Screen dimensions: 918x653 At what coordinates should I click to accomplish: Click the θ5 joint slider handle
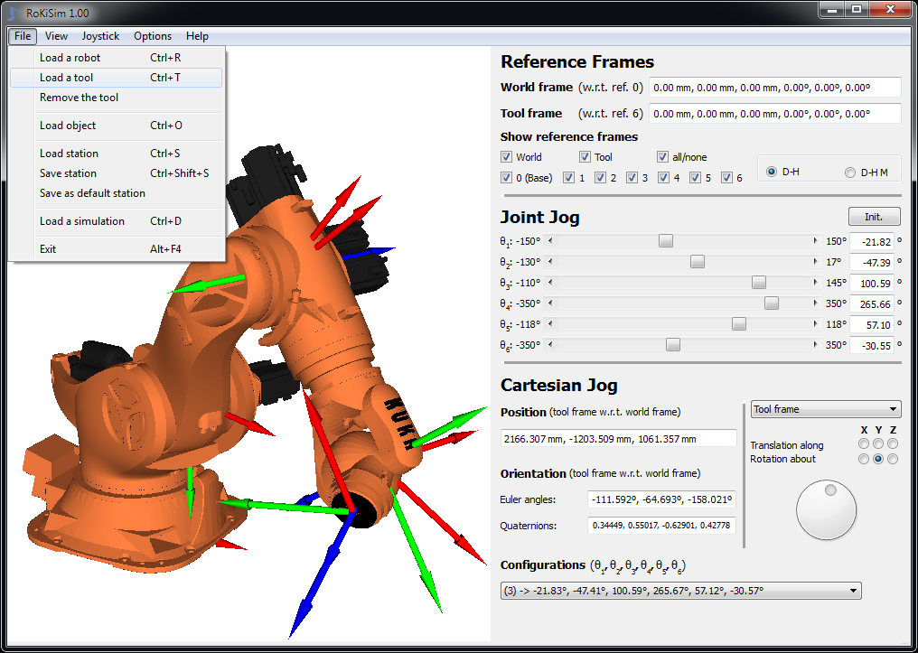coord(739,324)
